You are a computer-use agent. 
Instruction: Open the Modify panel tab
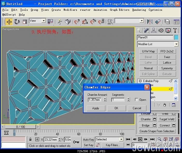coord(146,31)
